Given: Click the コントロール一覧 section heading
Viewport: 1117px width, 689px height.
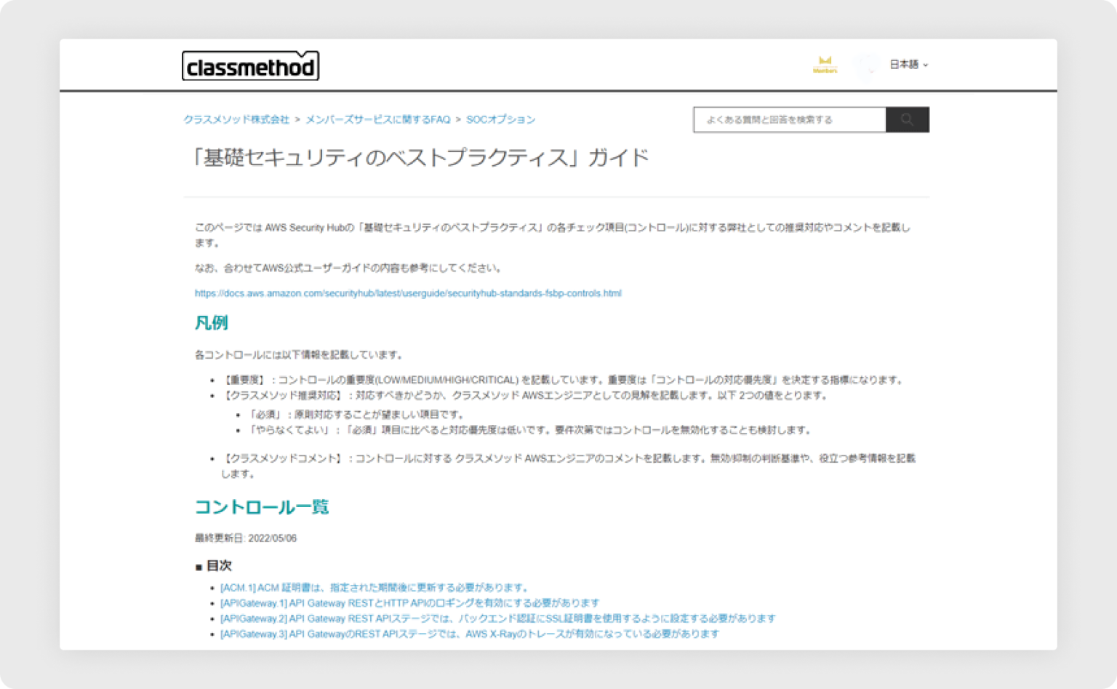Looking at the screenshot, I should (x=262, y=507).
